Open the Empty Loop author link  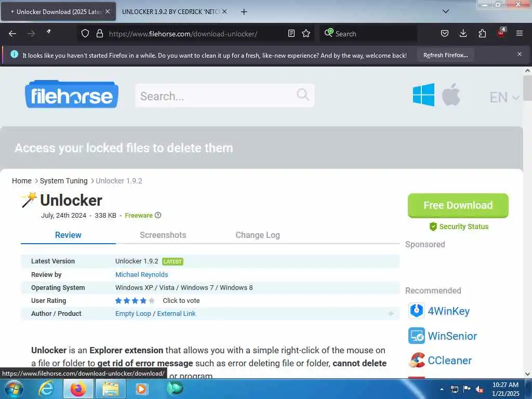point(133,313)
